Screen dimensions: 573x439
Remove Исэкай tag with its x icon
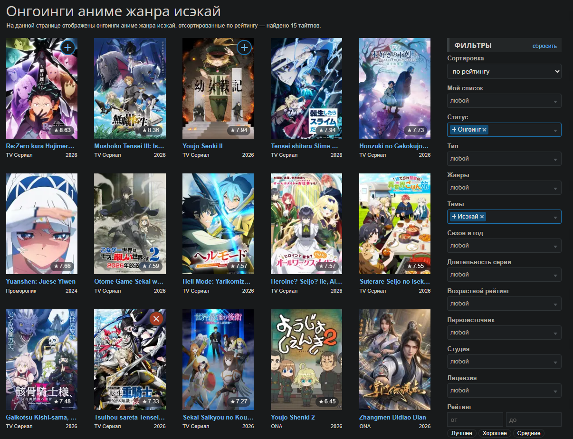[482, 217]
